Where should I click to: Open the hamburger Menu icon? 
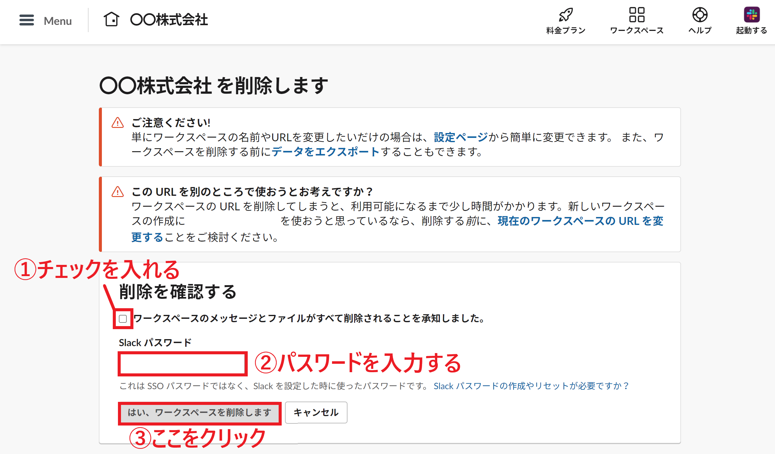point(26,20)
